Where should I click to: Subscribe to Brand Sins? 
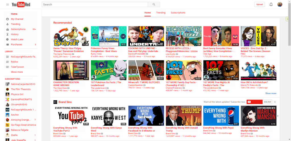click(x=254, y=102)
